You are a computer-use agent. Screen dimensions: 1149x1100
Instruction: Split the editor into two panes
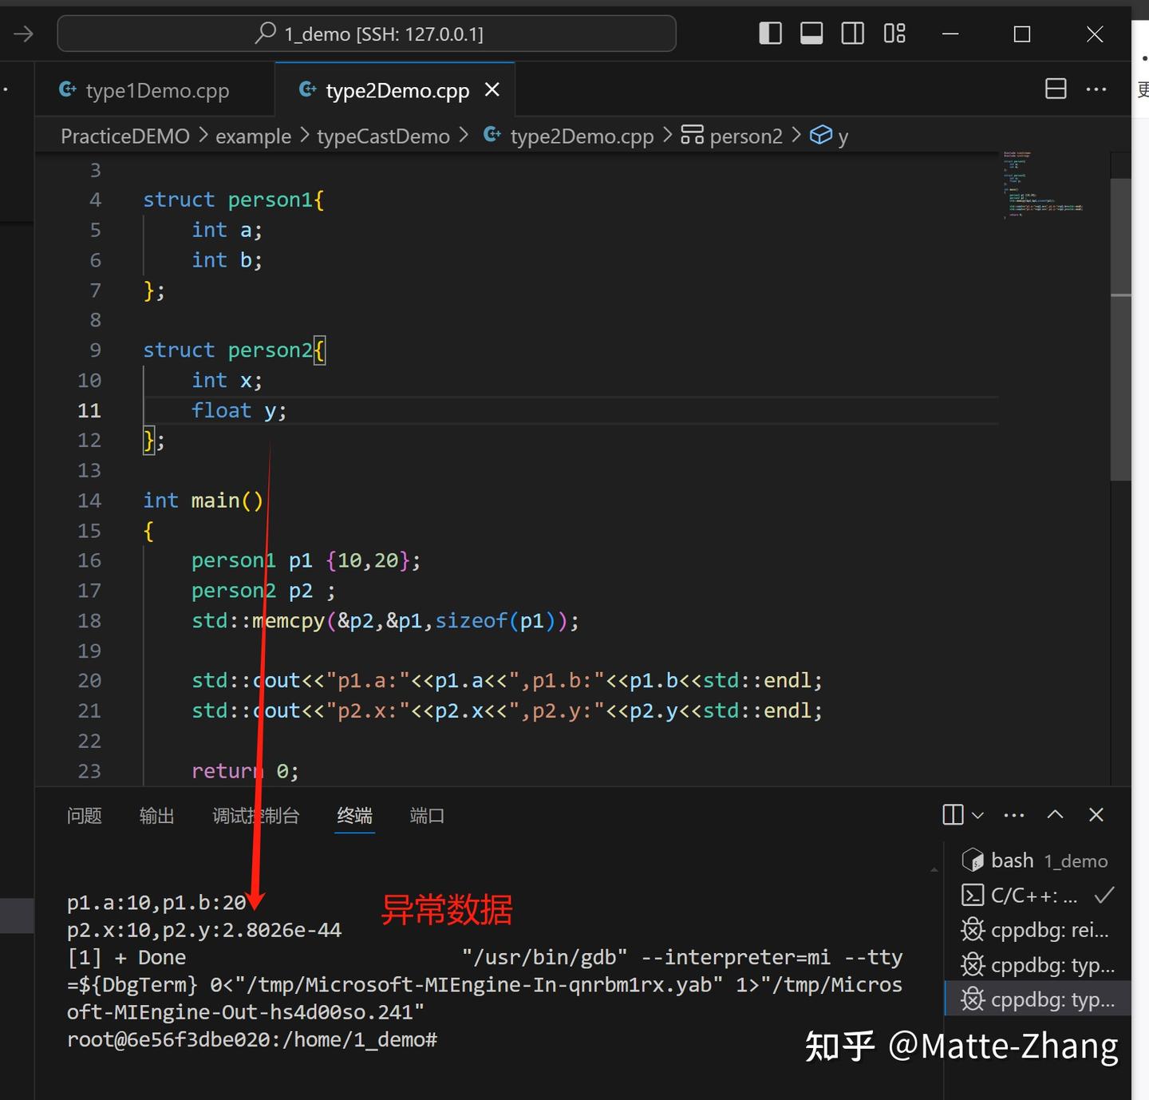tap(1056, 89)
